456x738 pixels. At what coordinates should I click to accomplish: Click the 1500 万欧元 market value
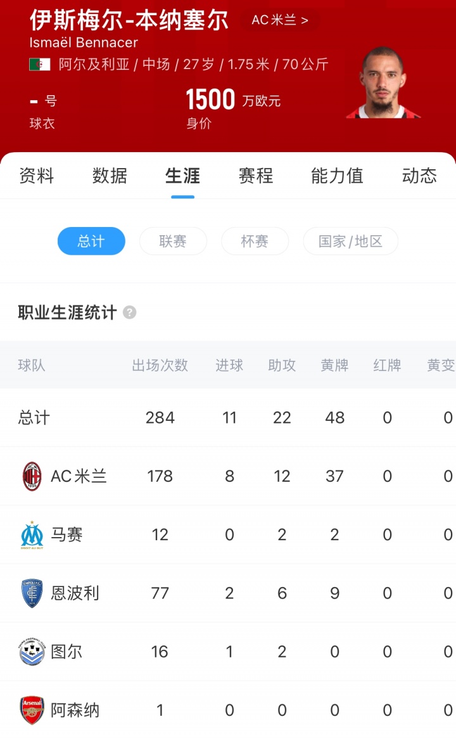click(x=232, y=100)
